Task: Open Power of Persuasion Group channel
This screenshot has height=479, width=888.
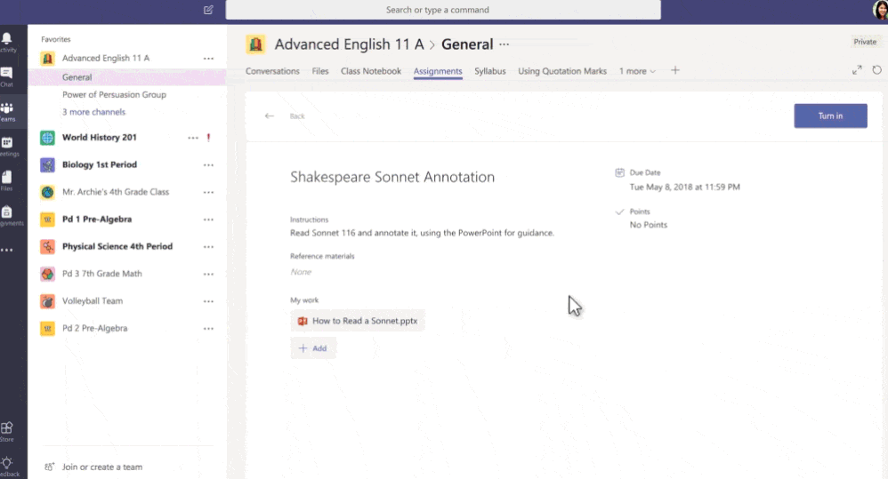Action: coord(114,94)
